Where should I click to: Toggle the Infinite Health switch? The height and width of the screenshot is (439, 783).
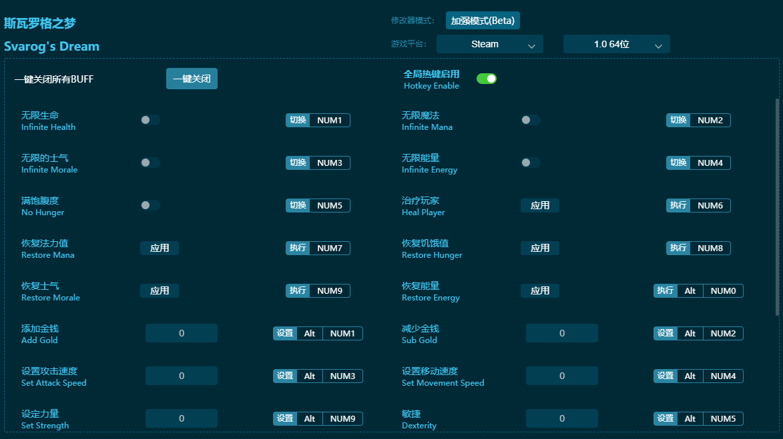click(x=150, y=120)
